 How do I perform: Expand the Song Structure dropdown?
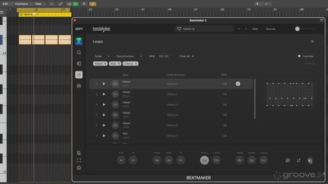[129, 56]
